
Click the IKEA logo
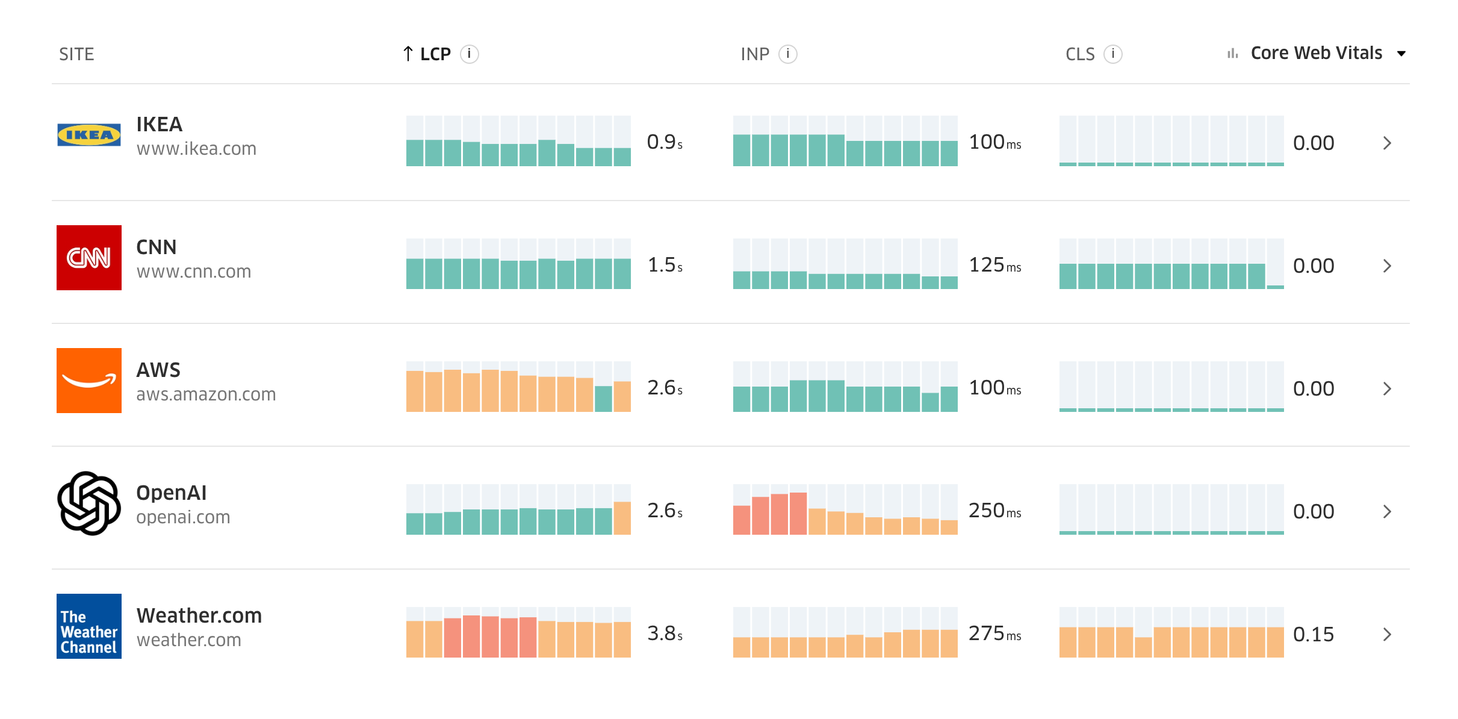(89, 135)
